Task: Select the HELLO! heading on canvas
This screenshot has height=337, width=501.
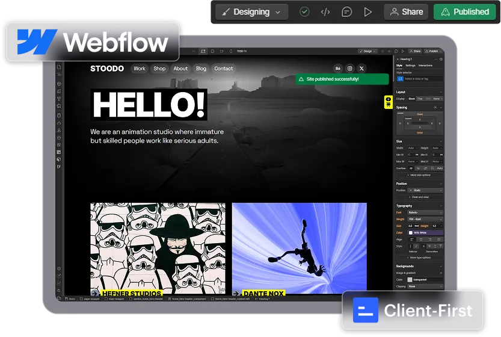Action: click(x=149, y=105)
